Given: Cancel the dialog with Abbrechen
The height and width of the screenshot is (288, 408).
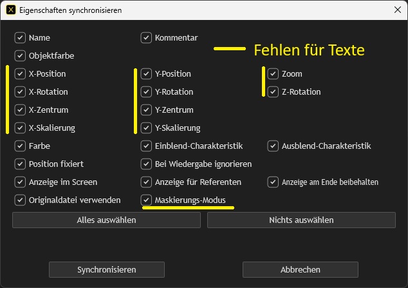Looking at the screenshot, I should point(301,269).
